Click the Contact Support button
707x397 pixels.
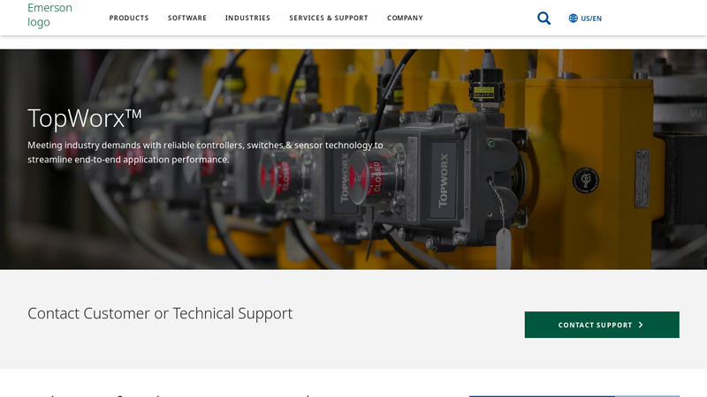[x=602, y=325]
